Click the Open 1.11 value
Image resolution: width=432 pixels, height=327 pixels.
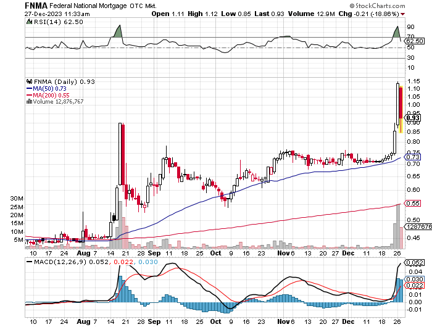click(167, 14)
